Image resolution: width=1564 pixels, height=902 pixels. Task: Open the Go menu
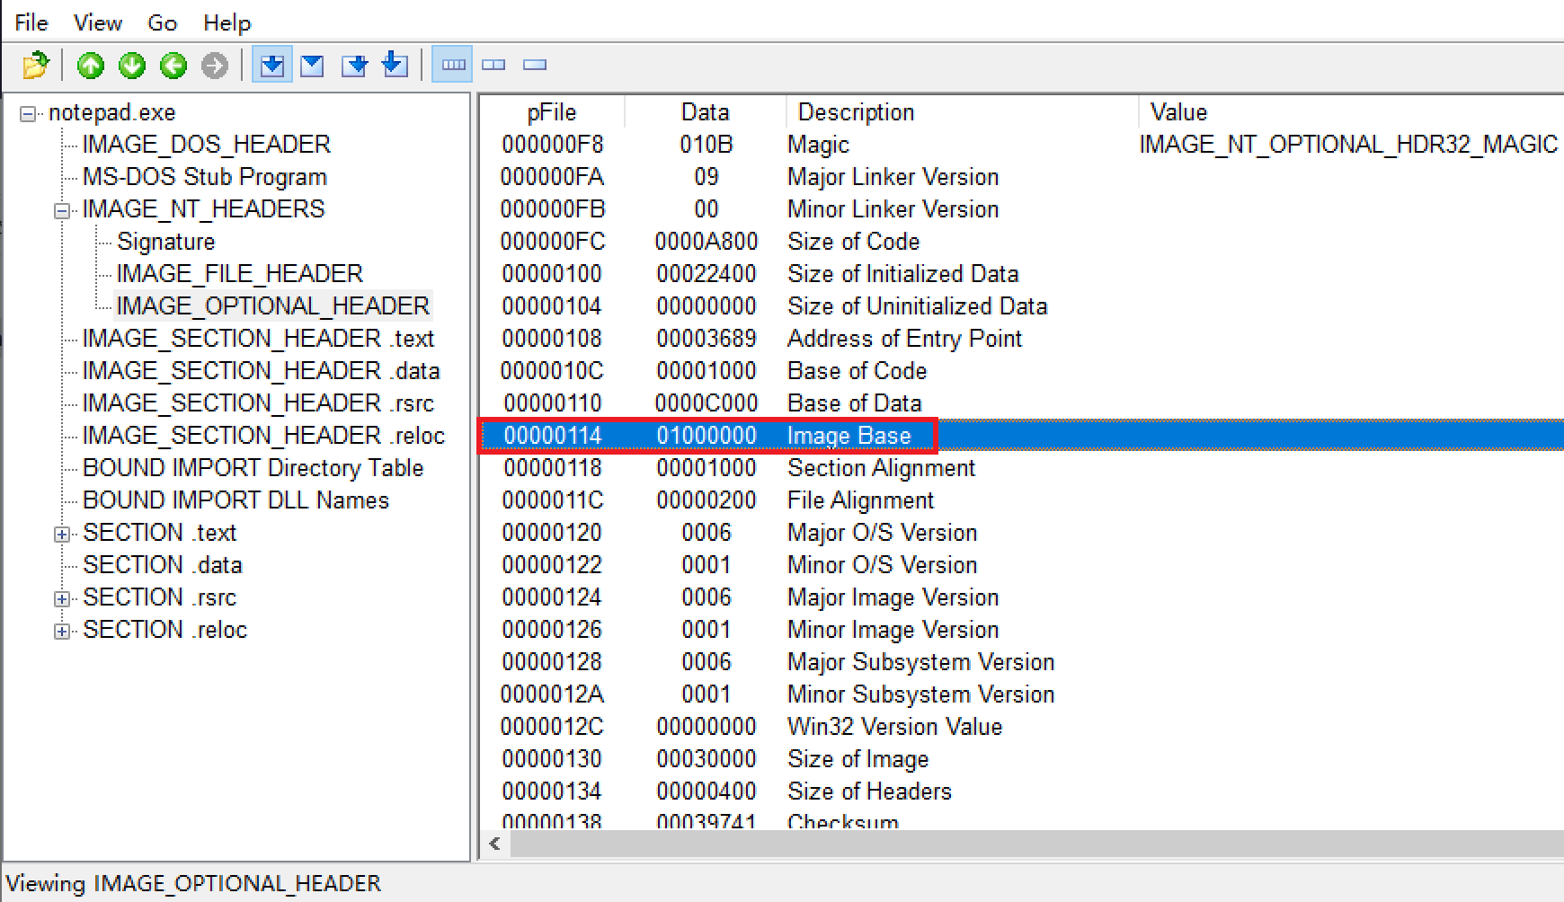162,22
